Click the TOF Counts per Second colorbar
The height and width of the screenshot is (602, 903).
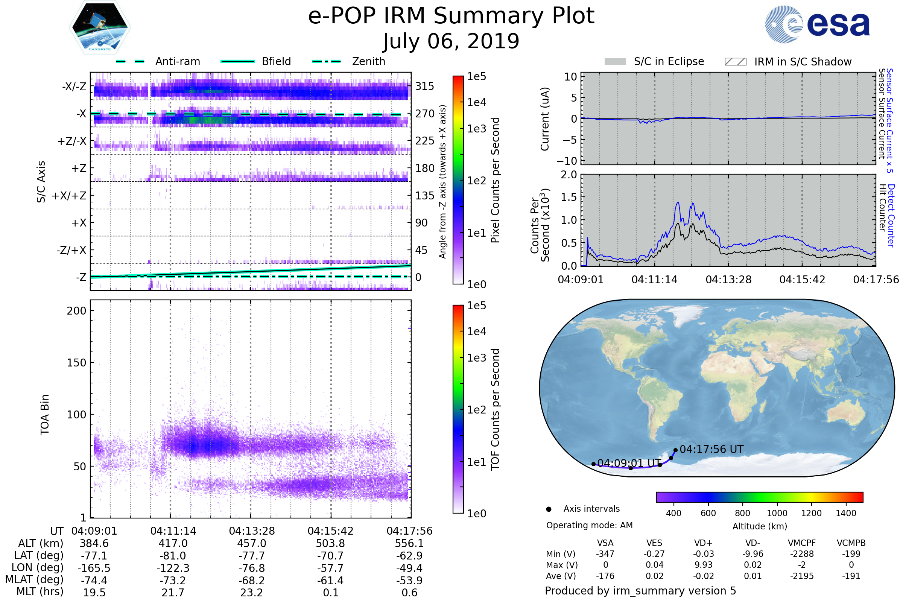pos(458,409)
